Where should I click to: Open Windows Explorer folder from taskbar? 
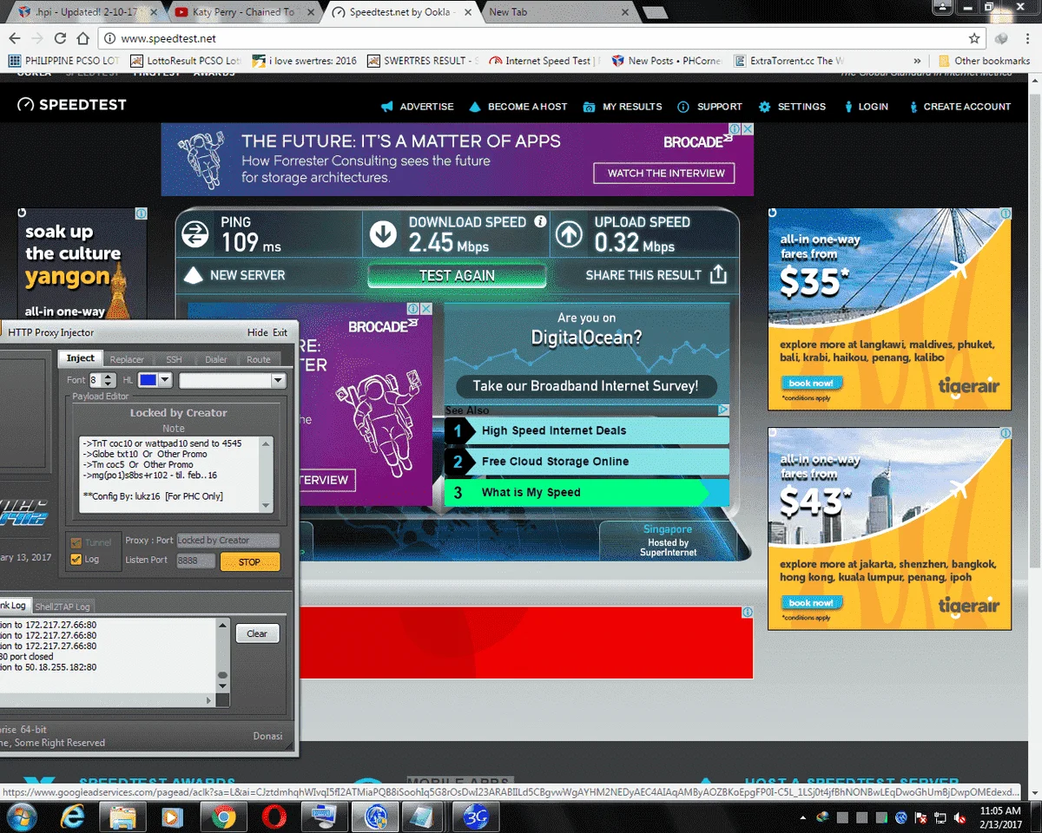(122, 817)
